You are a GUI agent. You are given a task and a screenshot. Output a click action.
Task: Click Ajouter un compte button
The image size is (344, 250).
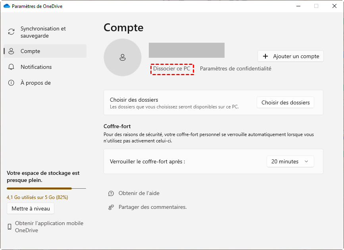click(x=290, y=56)
